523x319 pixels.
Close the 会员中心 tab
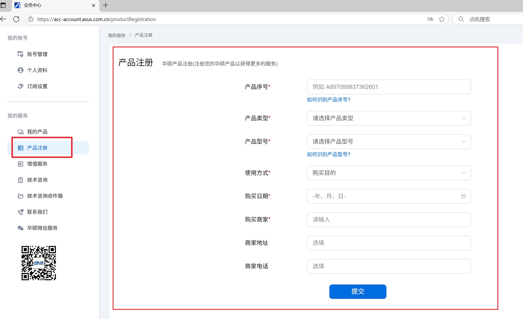[94, 5]
